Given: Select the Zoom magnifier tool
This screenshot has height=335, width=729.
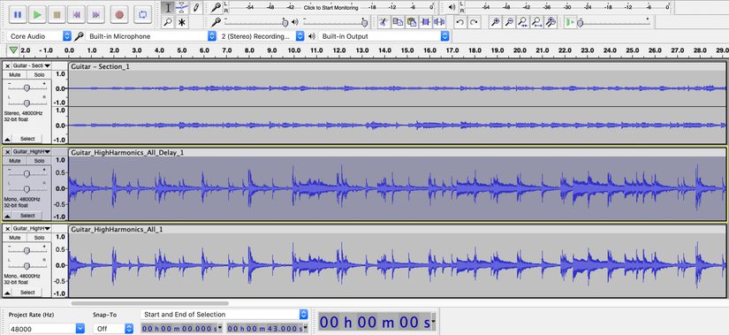Looking at the screenshot, I should point(168,22).
